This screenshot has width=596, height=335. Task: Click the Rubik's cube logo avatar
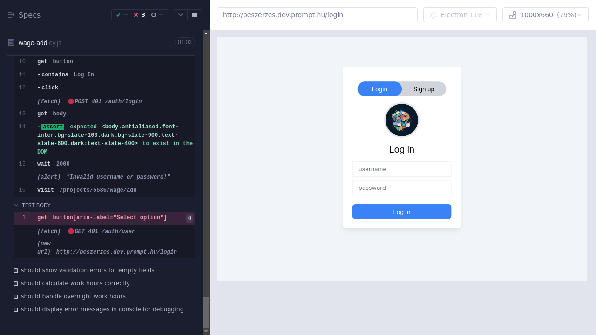pyautogui.click(x=401, y=120)
